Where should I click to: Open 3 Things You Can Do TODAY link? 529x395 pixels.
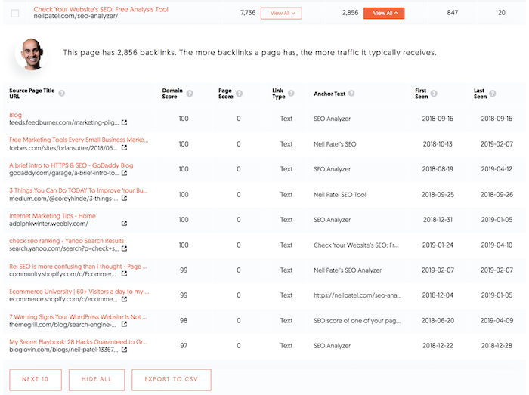click(x=79, y=190)
